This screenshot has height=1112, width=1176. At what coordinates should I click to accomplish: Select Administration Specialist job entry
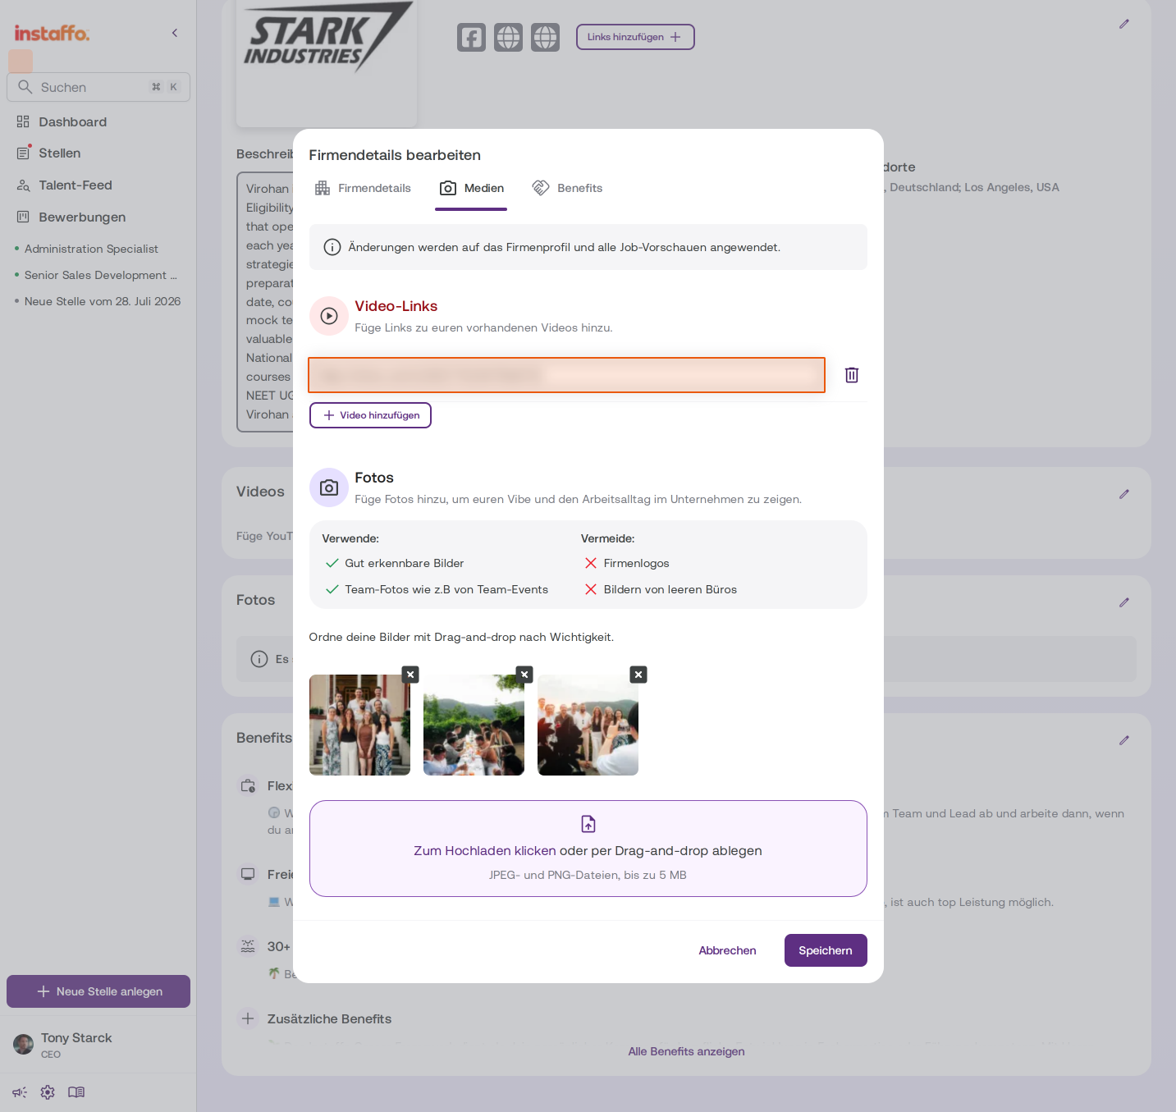(91, 249)
